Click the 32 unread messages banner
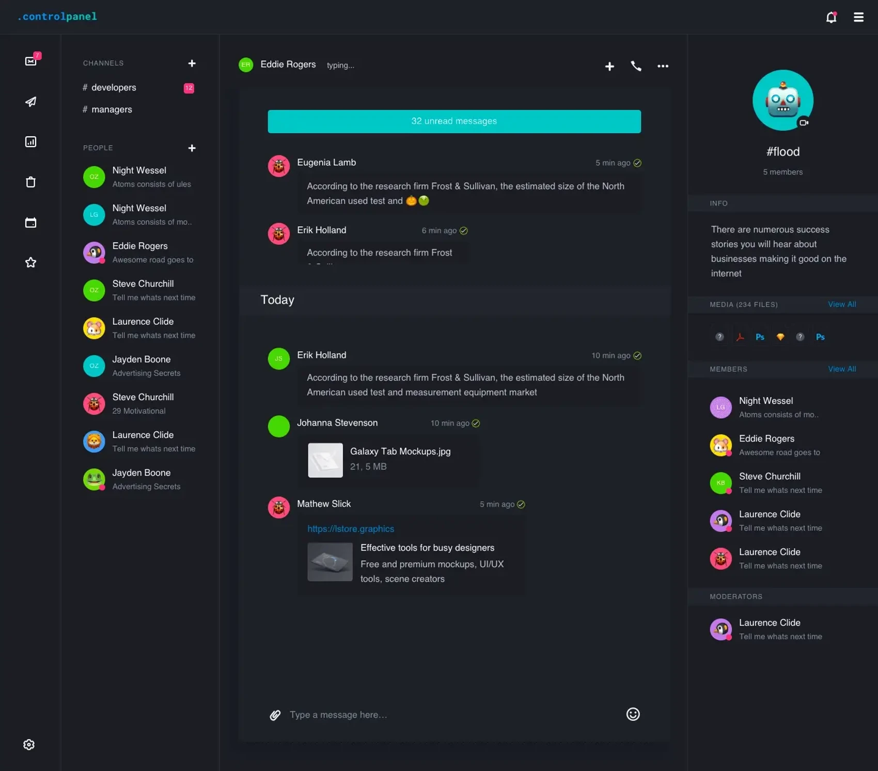 454,121
